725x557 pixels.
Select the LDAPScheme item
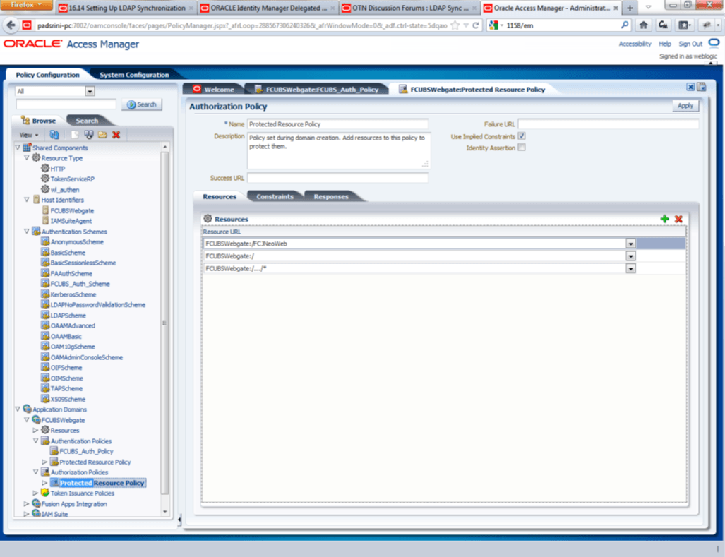click(x=68, y=316)
